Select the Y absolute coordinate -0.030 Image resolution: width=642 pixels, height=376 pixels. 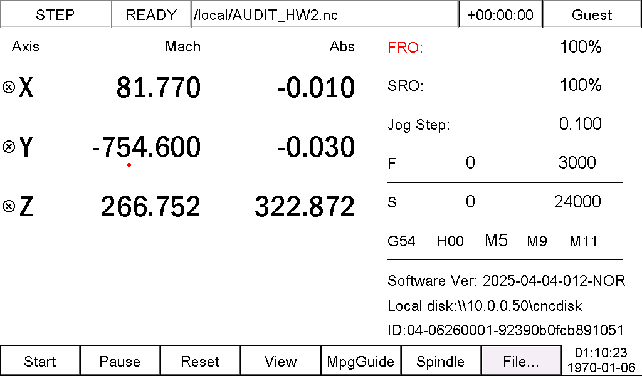click(316, 147)
